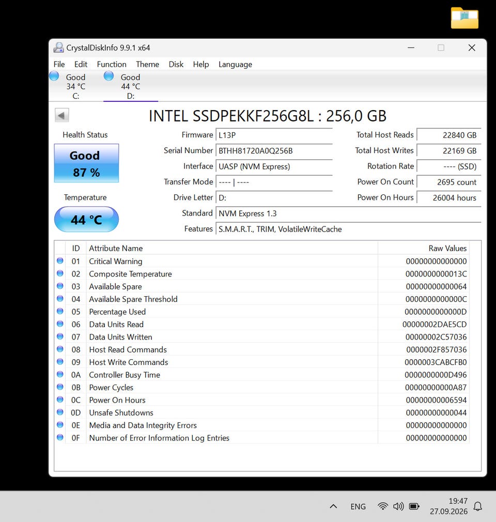The width and height of the screenshot is (496, 522).
Task: Open the Help menu
Action: click(x=201, y=64)
